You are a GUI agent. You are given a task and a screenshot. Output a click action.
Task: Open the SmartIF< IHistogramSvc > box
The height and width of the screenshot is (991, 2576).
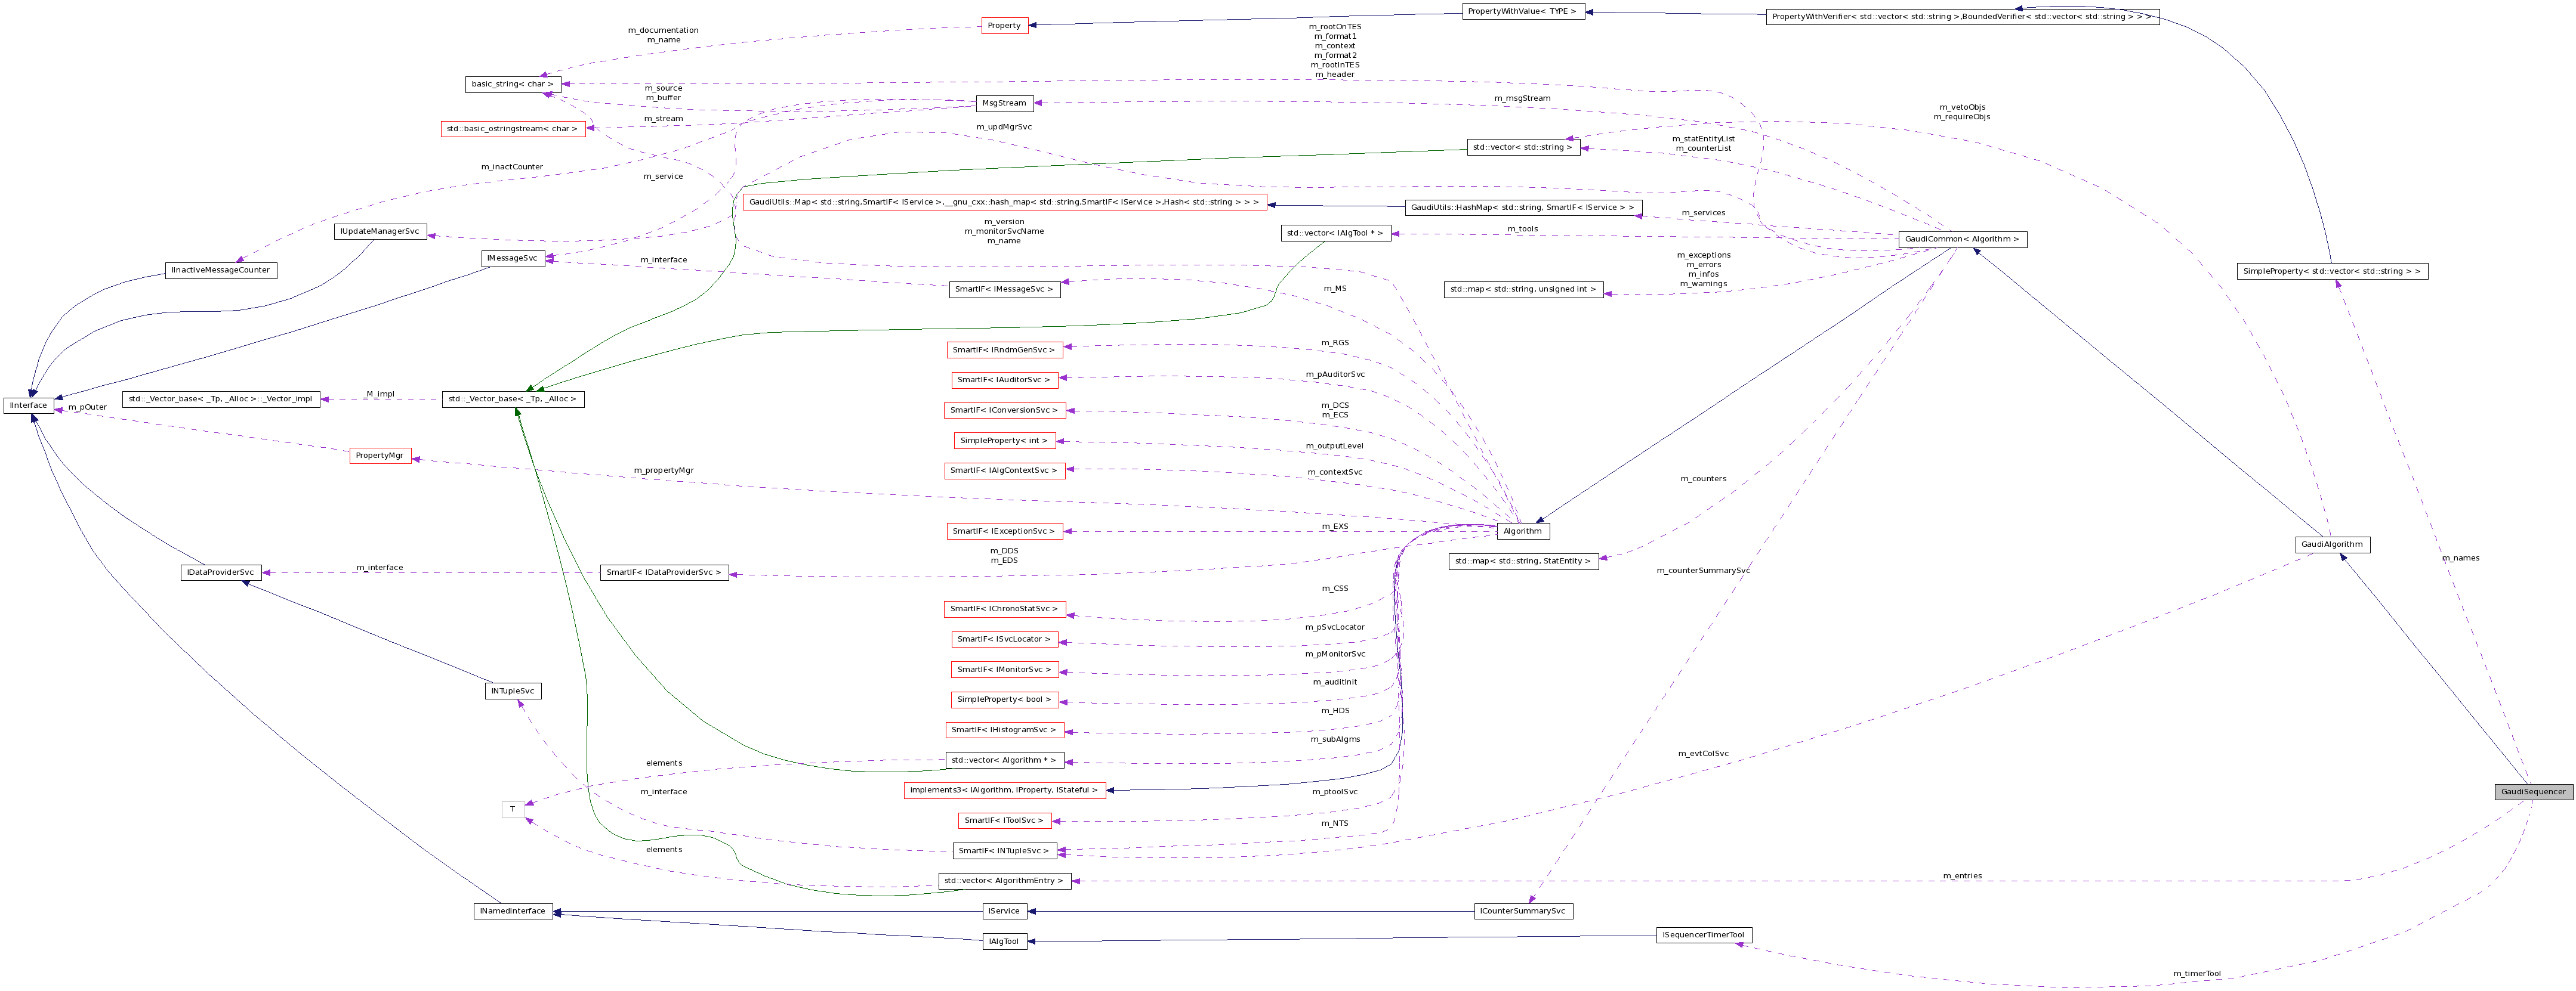[1004, 729]
